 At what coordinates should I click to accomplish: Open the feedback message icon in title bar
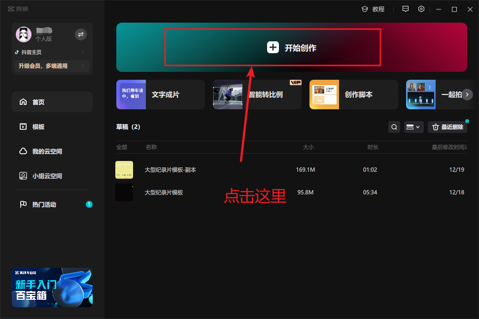(406, 9)
